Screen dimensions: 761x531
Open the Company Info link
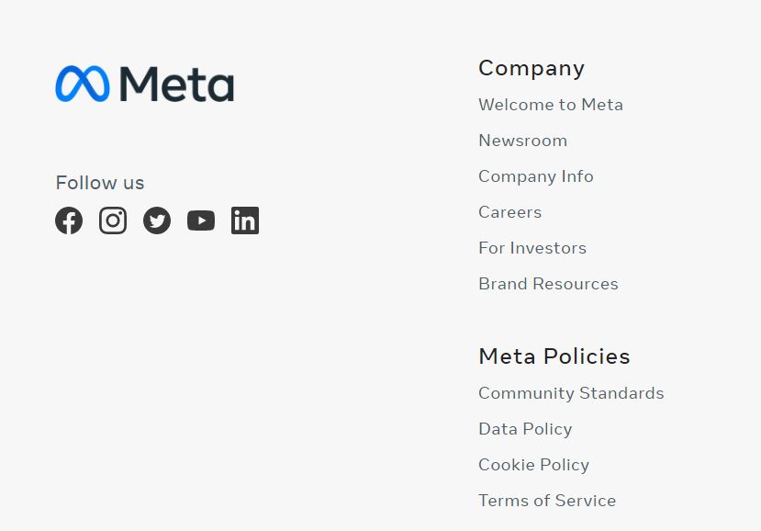coord(536,176)
